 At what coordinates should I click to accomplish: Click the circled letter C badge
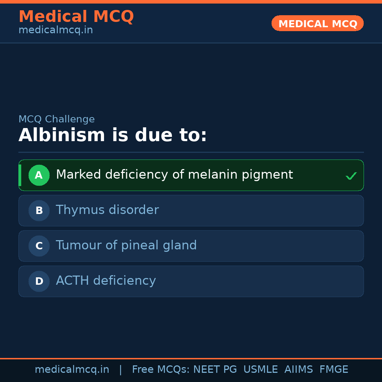[x=39, y=246]
